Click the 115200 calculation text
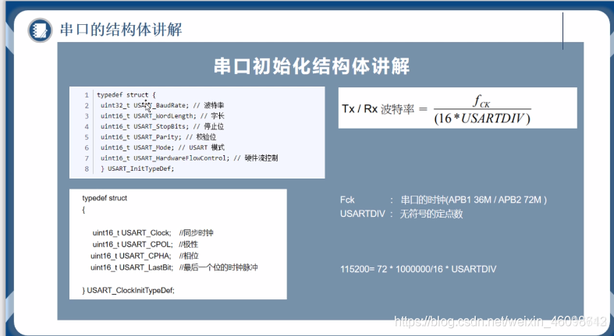This screenshot has width=614, height=336. [418, 269]
